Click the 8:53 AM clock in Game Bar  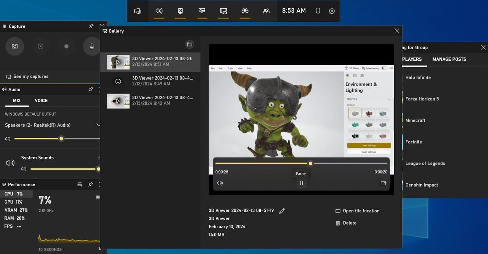294,11
